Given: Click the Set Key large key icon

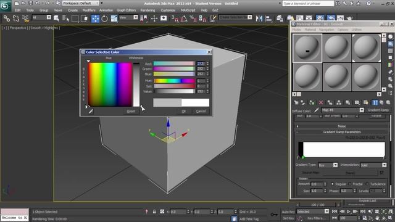Looking at the screenshot, I should coord(274,215).
